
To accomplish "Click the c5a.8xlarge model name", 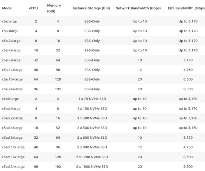I will pos(11,60).
